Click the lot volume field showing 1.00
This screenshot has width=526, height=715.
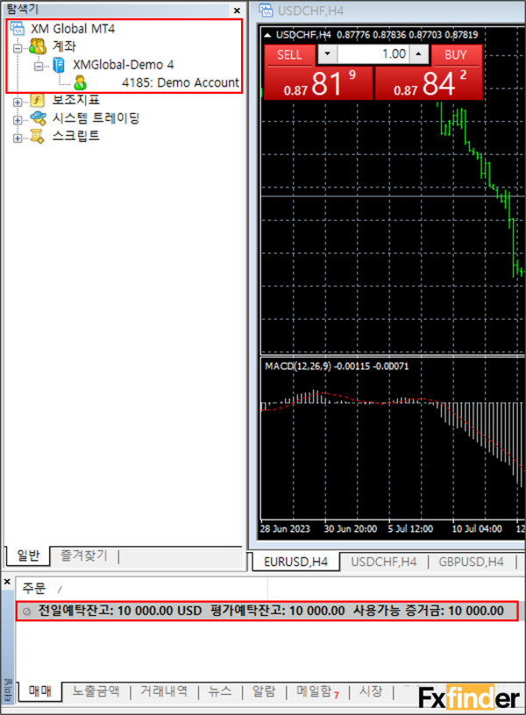coord(373,53)
